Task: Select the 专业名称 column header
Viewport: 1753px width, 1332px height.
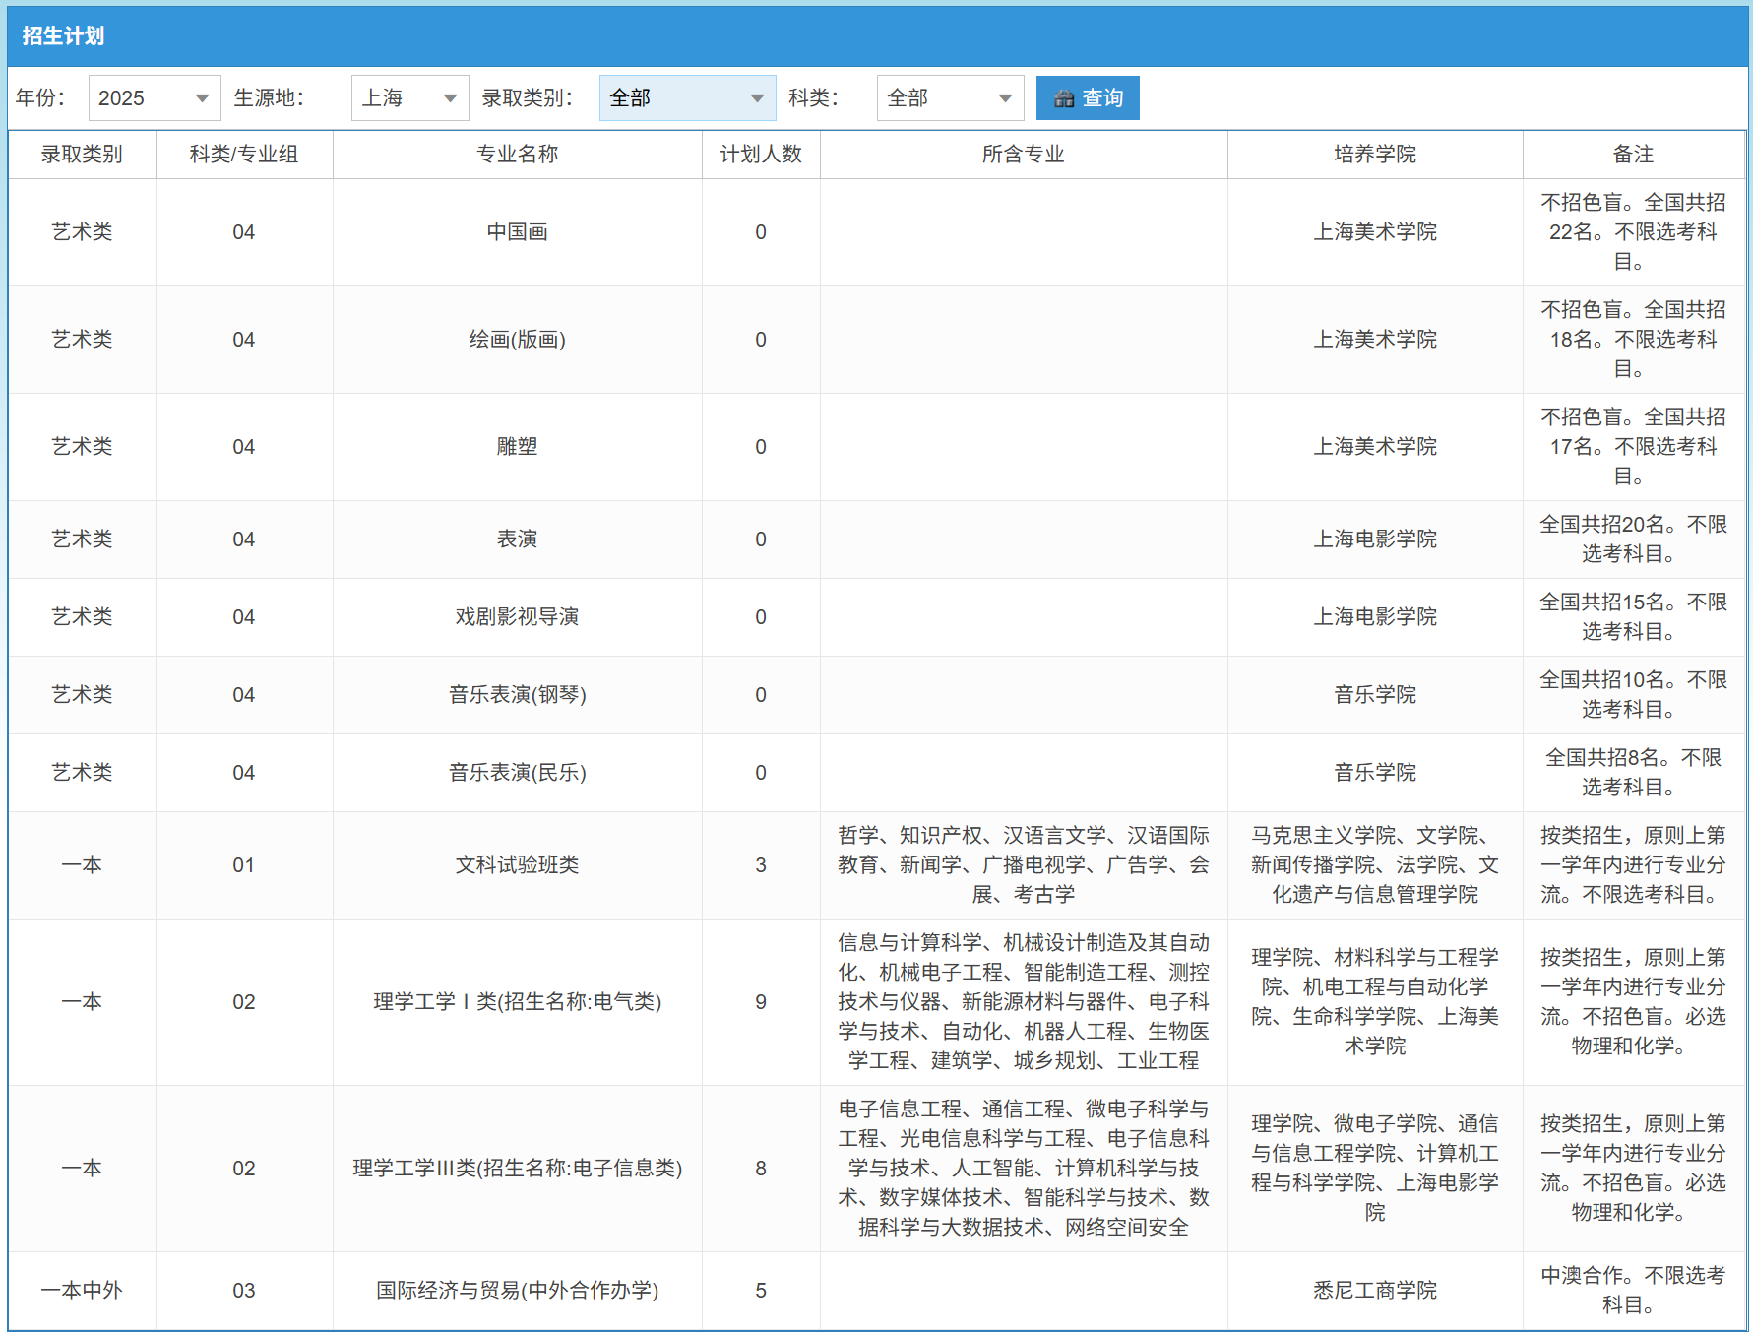Action: coord(517,155)
